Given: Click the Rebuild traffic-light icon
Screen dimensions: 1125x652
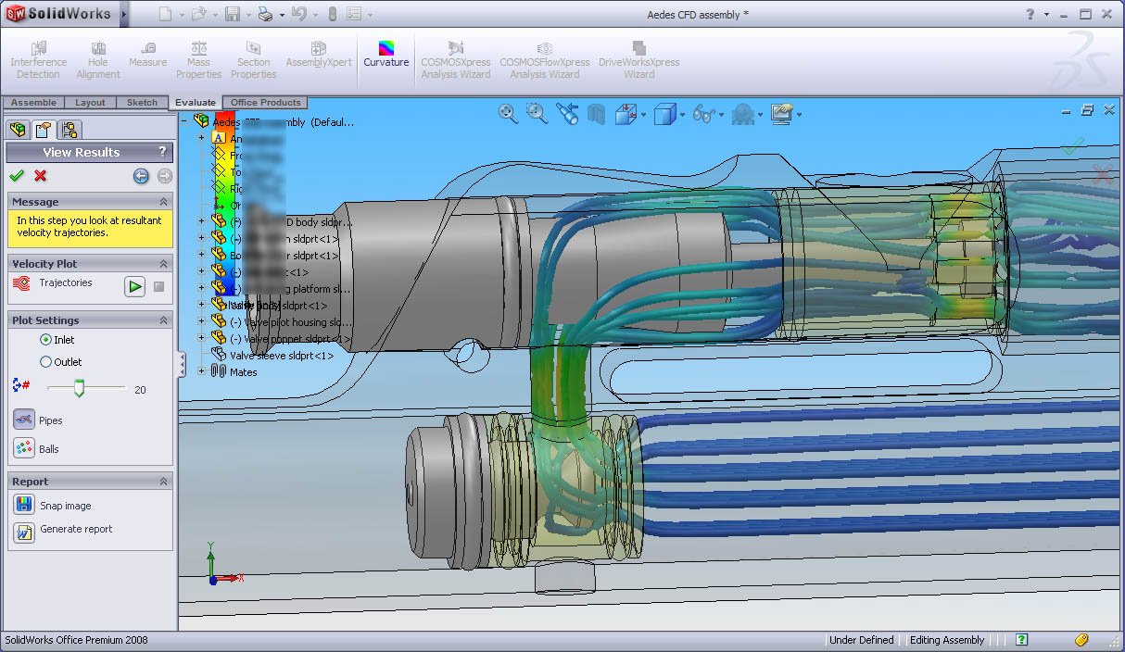Looking at the screenshot, I should click(332, 14).
